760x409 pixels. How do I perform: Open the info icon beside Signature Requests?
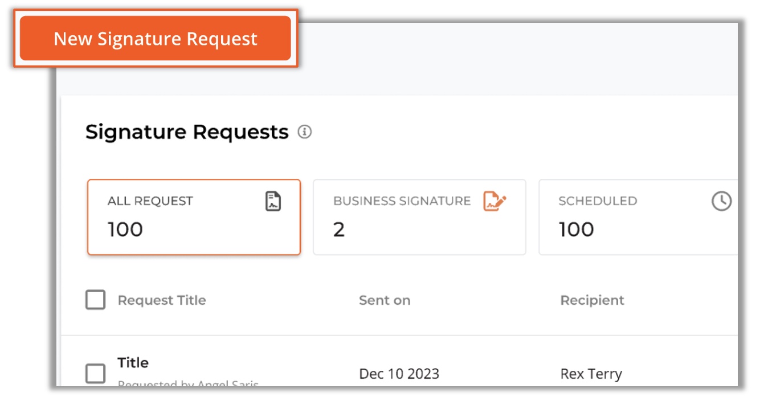pyautogui.click(x=305, y=132)
